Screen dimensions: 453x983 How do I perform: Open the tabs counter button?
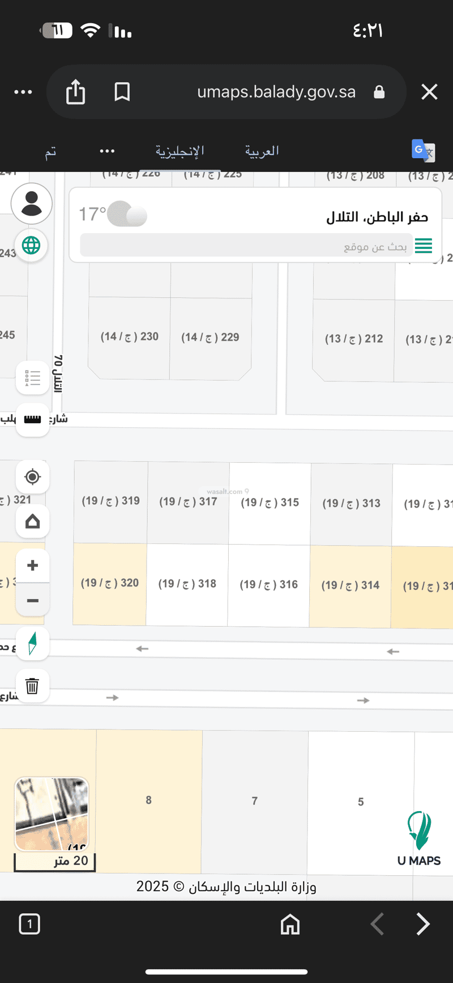(x=29, y=924)
